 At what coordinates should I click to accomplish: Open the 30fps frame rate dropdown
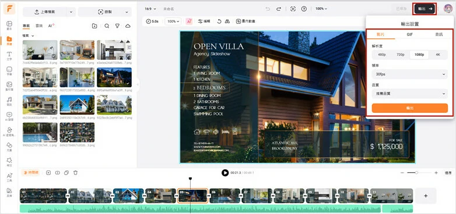coord(410,74)
